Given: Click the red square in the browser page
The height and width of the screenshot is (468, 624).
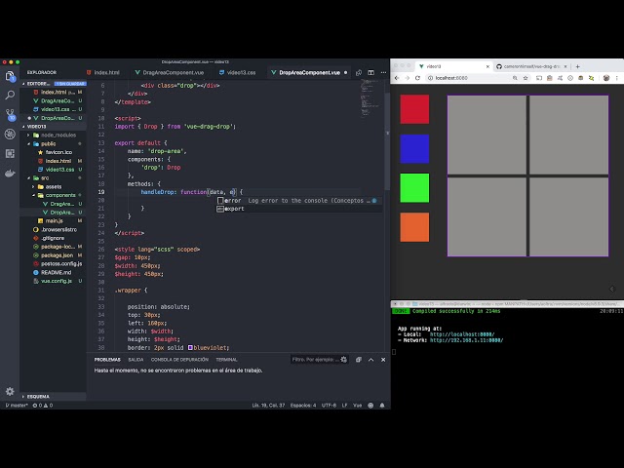Looking at the screenshot, I should (414, 109).
